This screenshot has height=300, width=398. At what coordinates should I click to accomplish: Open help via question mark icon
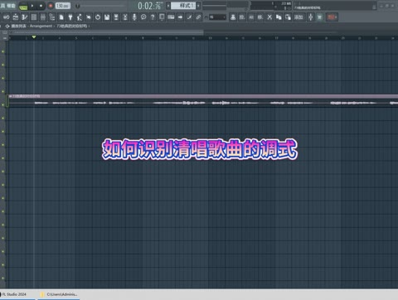[153, 17]
